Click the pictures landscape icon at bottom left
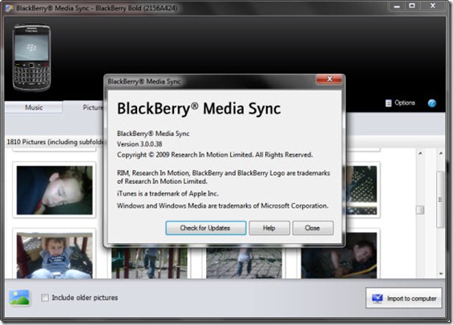The image size is (453, 325). (x=19, y=297)
